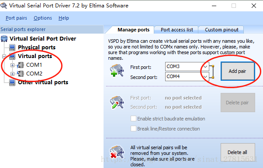Click the add pair connector icon with green plus
This screenshot has width=263, height=168.
coord(117,71)
